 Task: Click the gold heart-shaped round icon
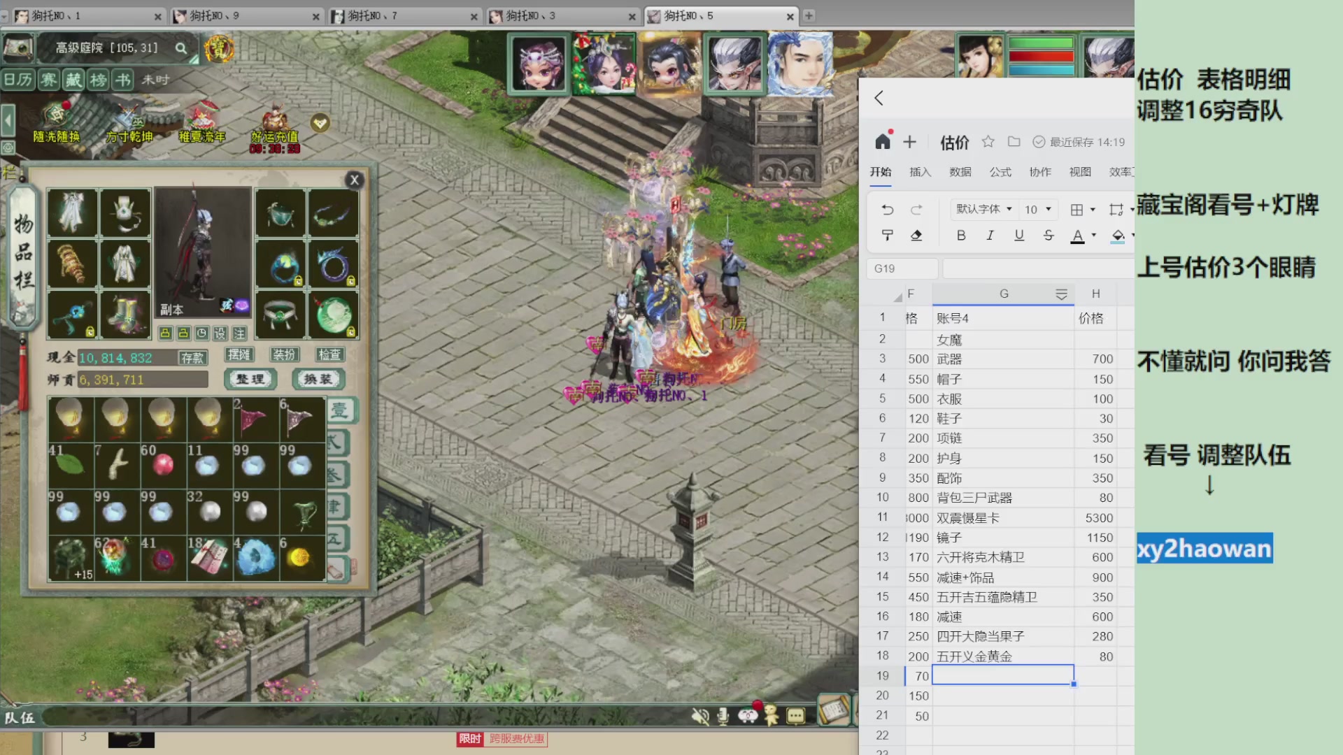coord(320,123)
